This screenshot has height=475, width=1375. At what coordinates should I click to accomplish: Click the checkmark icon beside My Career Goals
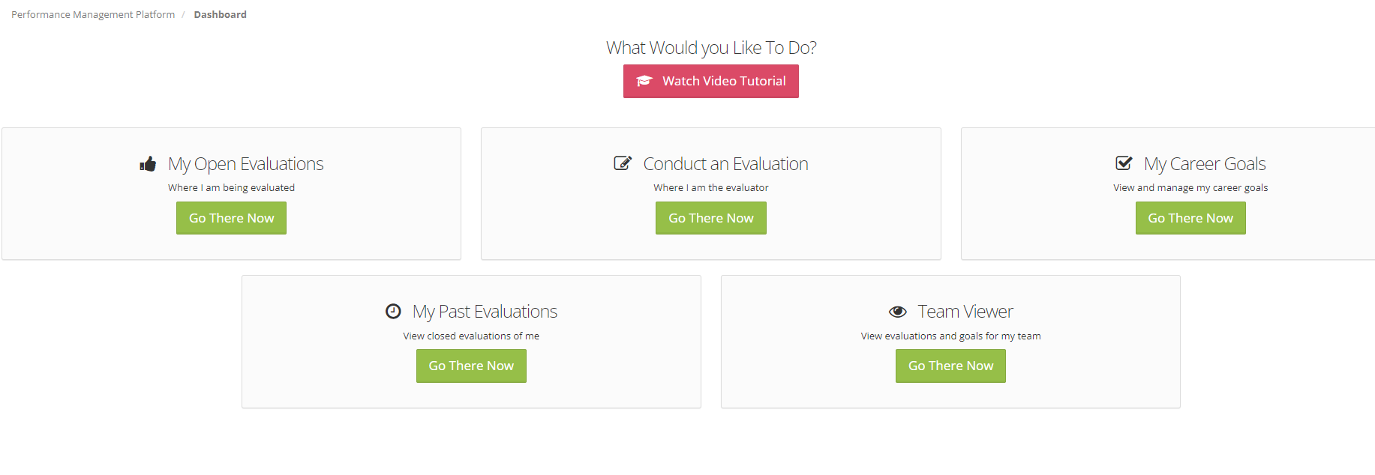coord(1124,163)
